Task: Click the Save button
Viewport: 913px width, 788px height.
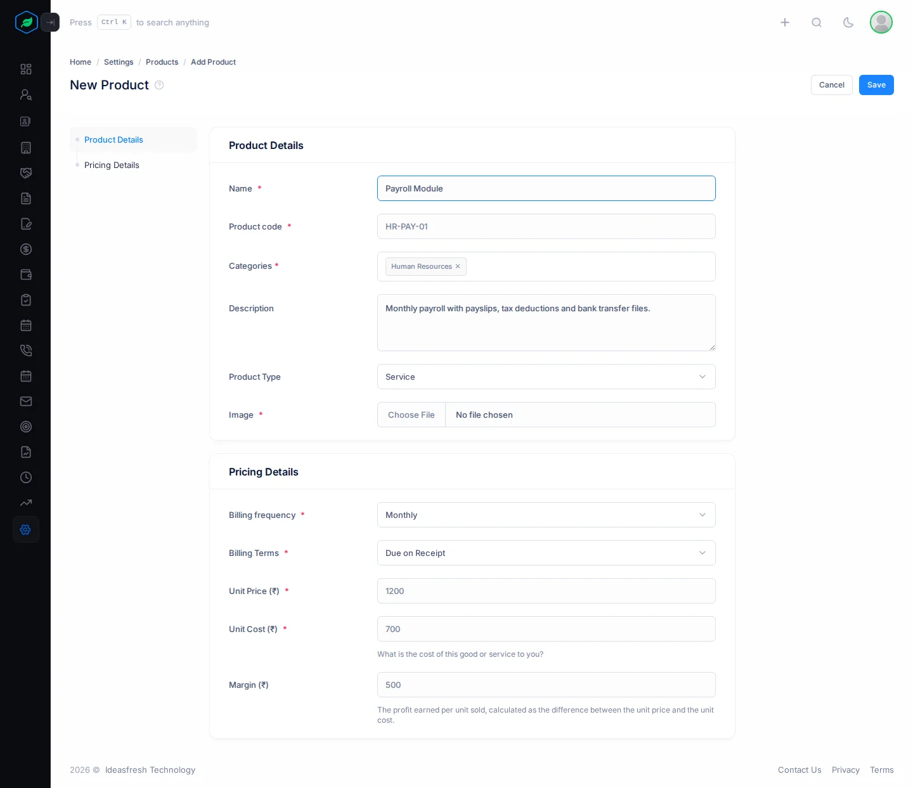Action: tap(876, 85)
